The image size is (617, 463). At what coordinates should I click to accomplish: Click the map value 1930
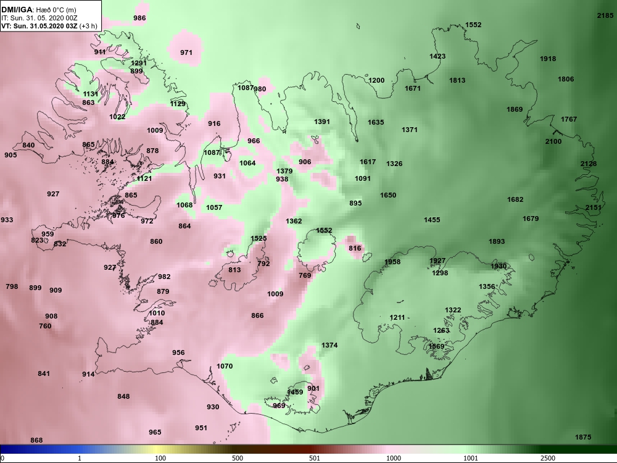pyautogui.click(x=499, y=266)
